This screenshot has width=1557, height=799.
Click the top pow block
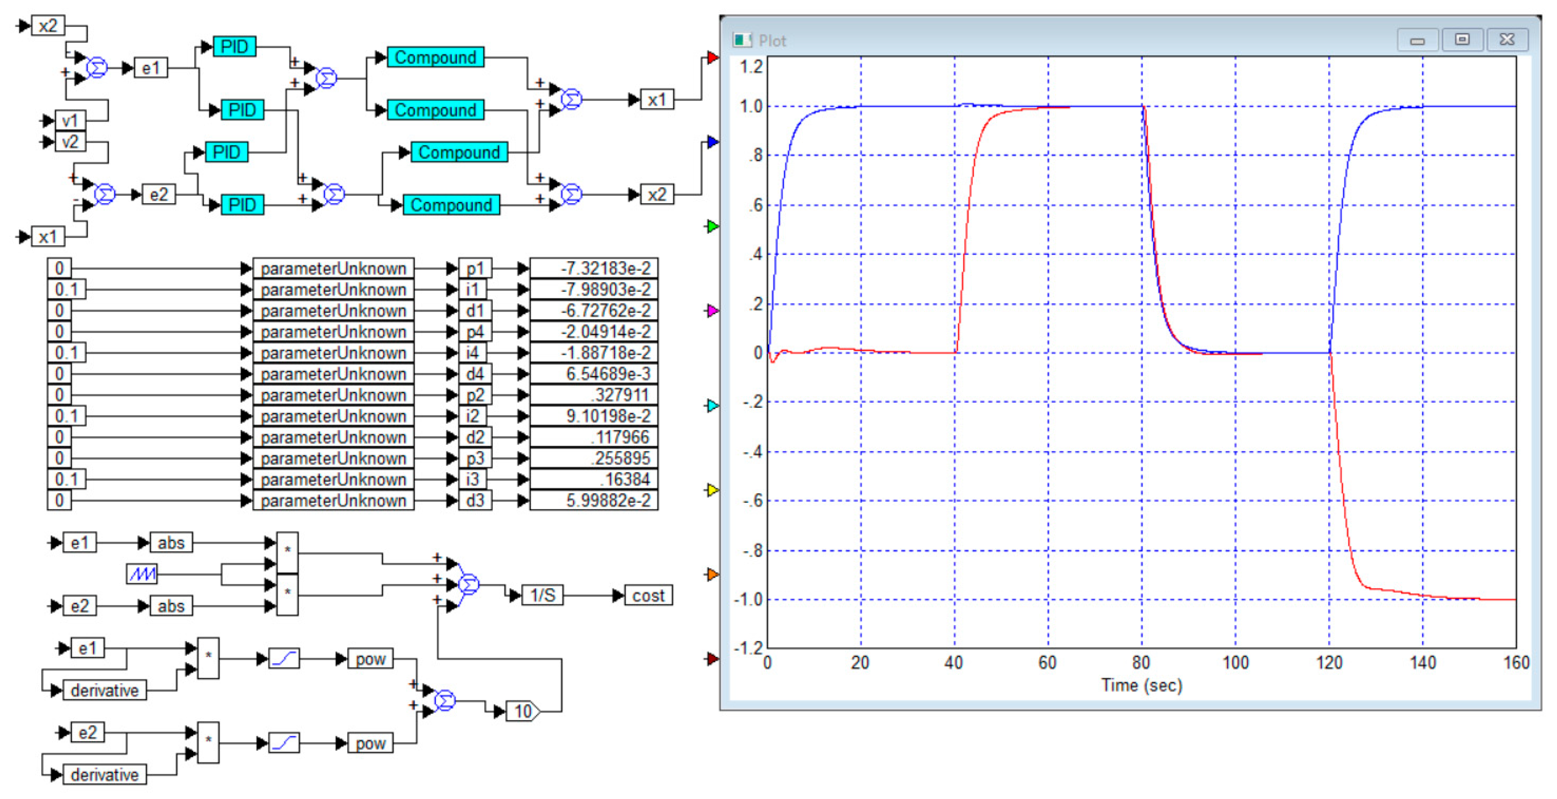coord(370,658)
